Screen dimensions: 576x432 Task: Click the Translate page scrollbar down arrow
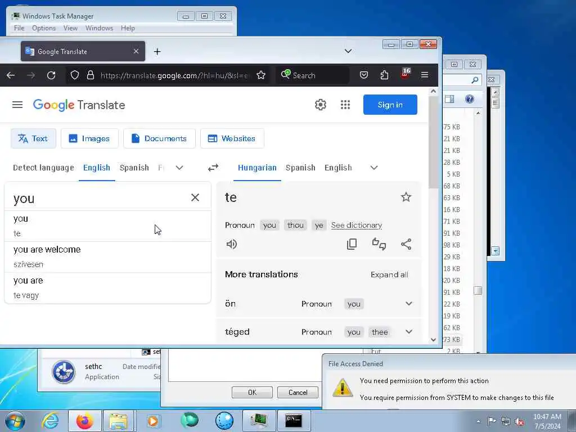pos(434,340)
